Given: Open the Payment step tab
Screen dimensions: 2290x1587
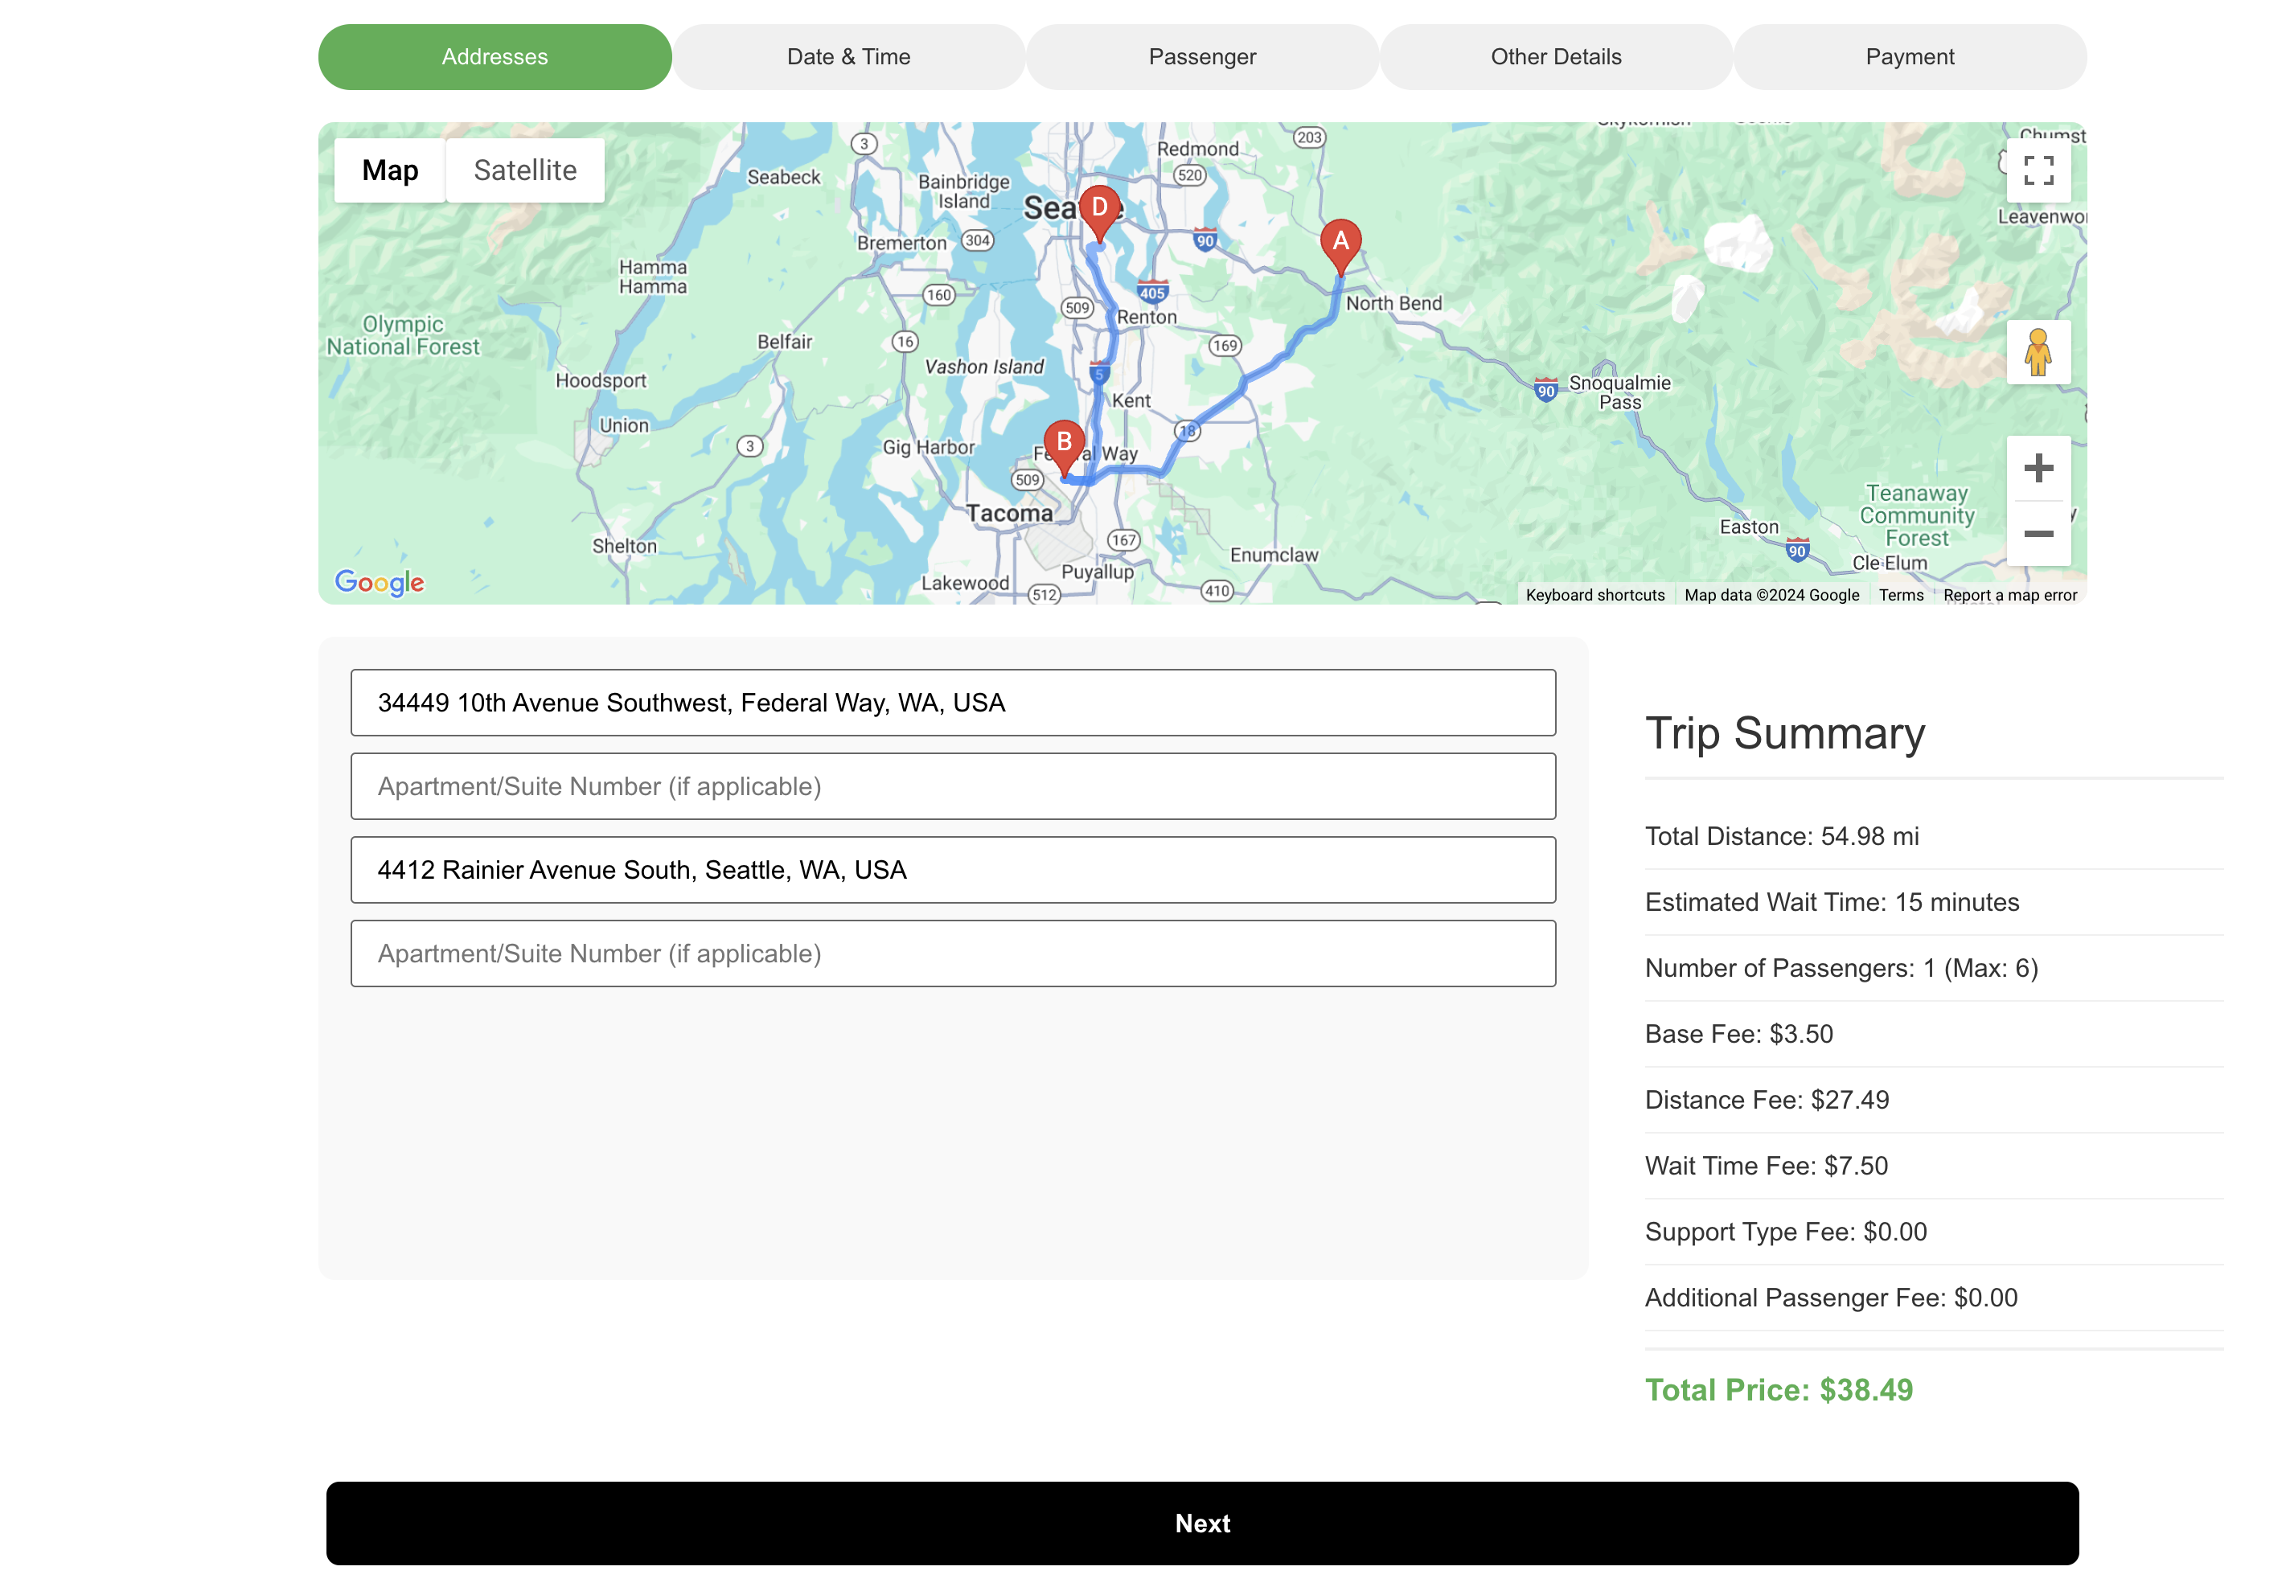Looking at the screenshot, I should point(1909,56).
